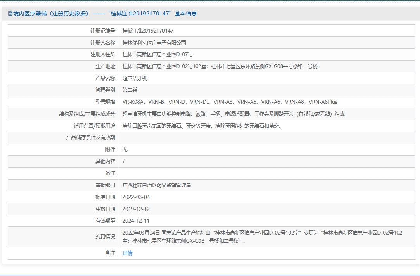This screenshot has height=276, width=420.
Task: Click the 管理类别 label
Action: (105, 90)
